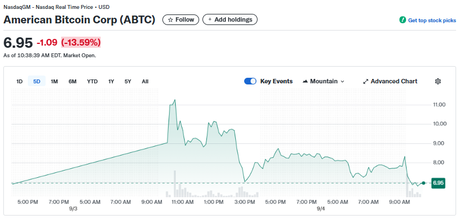Click the star icon in Follow button
This screenshot has width=465, height=220.
[x=170, y=20]
